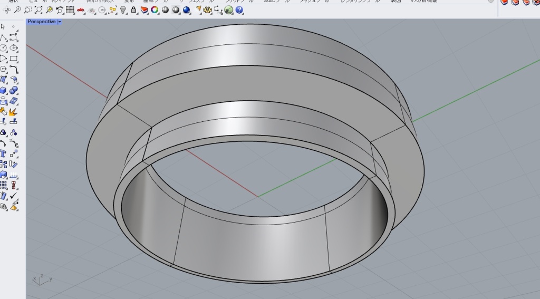Open the Layers panel icon
This screenshot has width=540, height=299.
pos(144,10)
